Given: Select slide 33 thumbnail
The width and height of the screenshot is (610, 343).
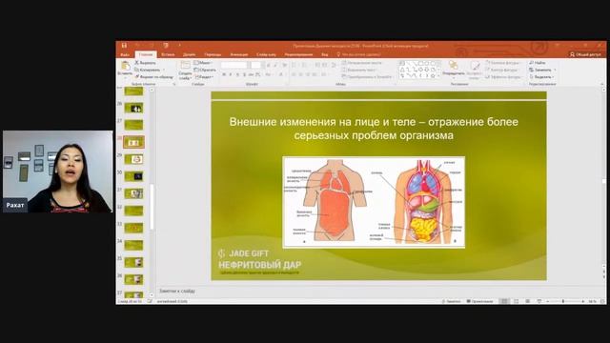Looking at the screenshot, I should coord(133,228).
